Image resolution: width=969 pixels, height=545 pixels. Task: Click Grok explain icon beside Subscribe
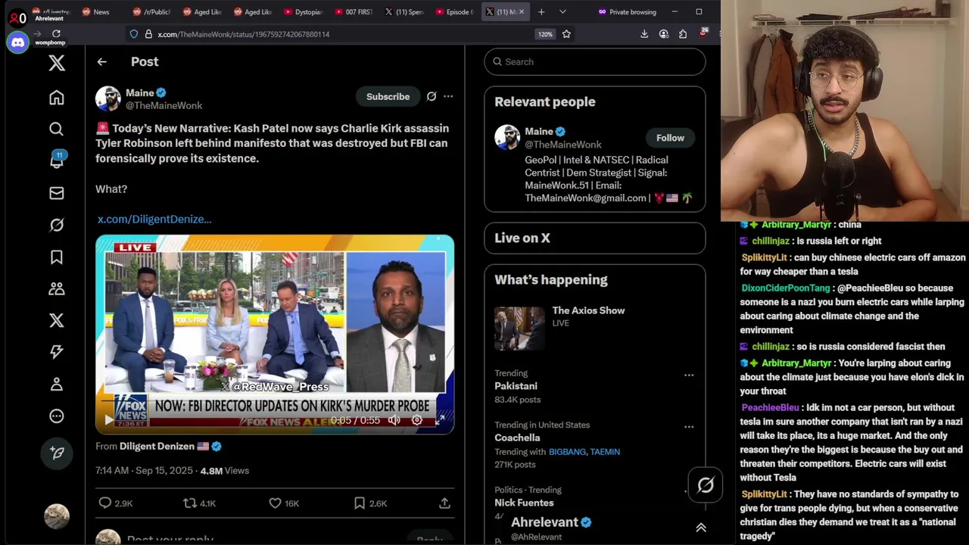(x=432, y=96)
